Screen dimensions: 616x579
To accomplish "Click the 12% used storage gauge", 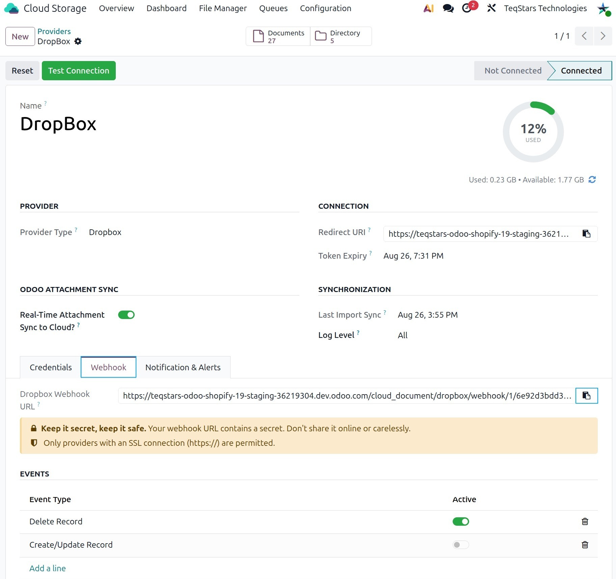I will (x=533, y=132).
